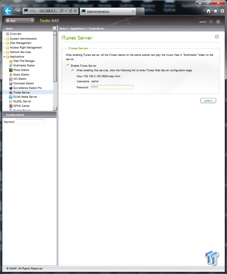227x274 pixels.
Task: Open Web File Manager text entry
Action: coord(24,61)
